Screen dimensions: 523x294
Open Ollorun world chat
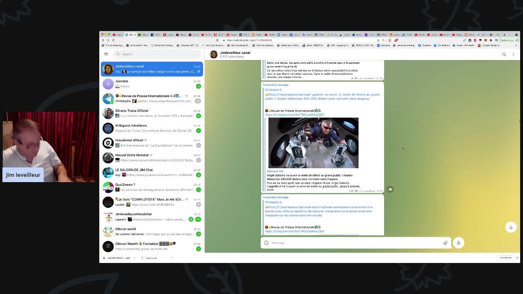pyautogui.click(x=152, y=232)
